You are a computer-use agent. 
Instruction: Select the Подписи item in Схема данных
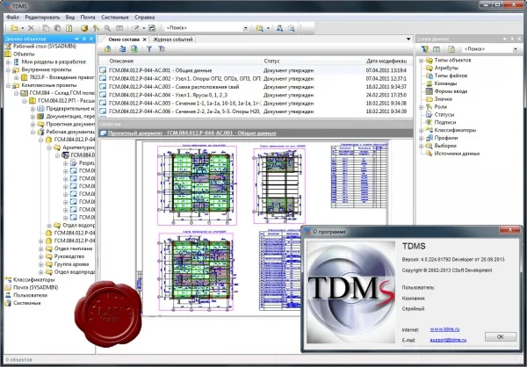pos(445,122)
